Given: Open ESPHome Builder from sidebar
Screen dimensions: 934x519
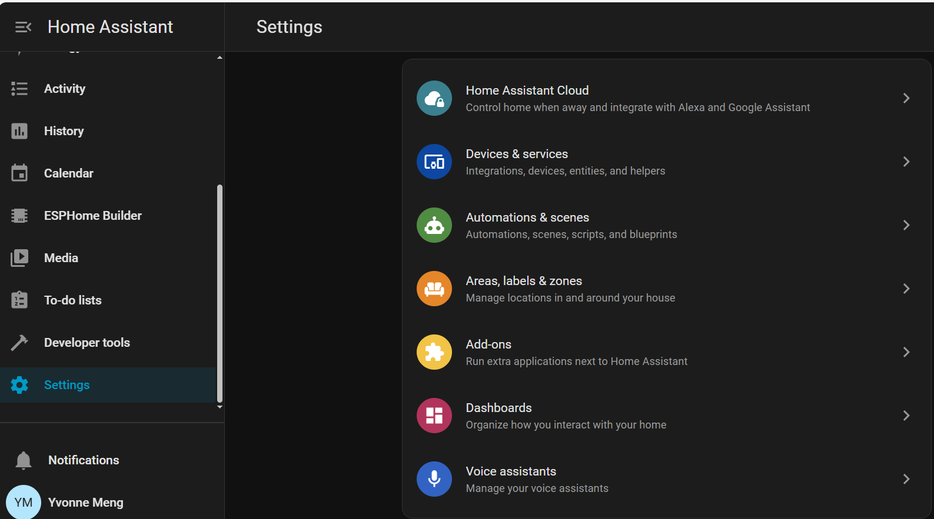Looking at the screenshot, I should (92, 216).
